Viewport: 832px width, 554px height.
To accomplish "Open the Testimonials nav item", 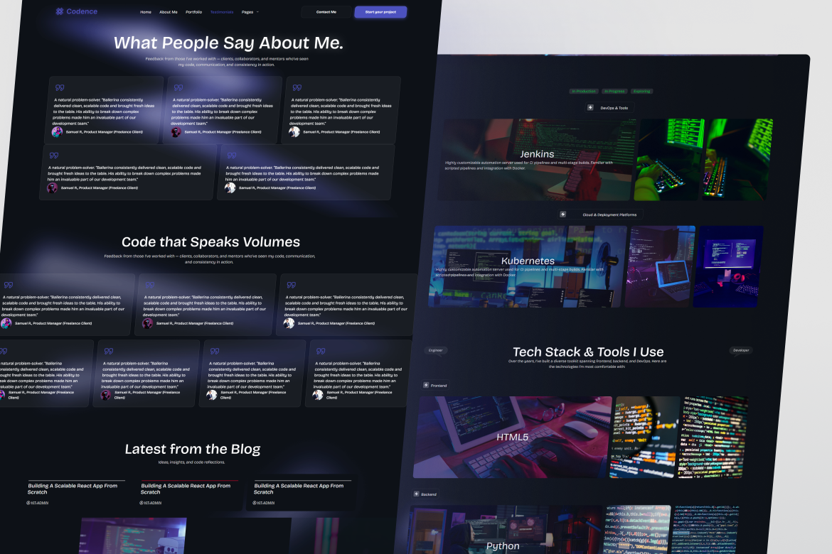I will (x=221, y=12).
